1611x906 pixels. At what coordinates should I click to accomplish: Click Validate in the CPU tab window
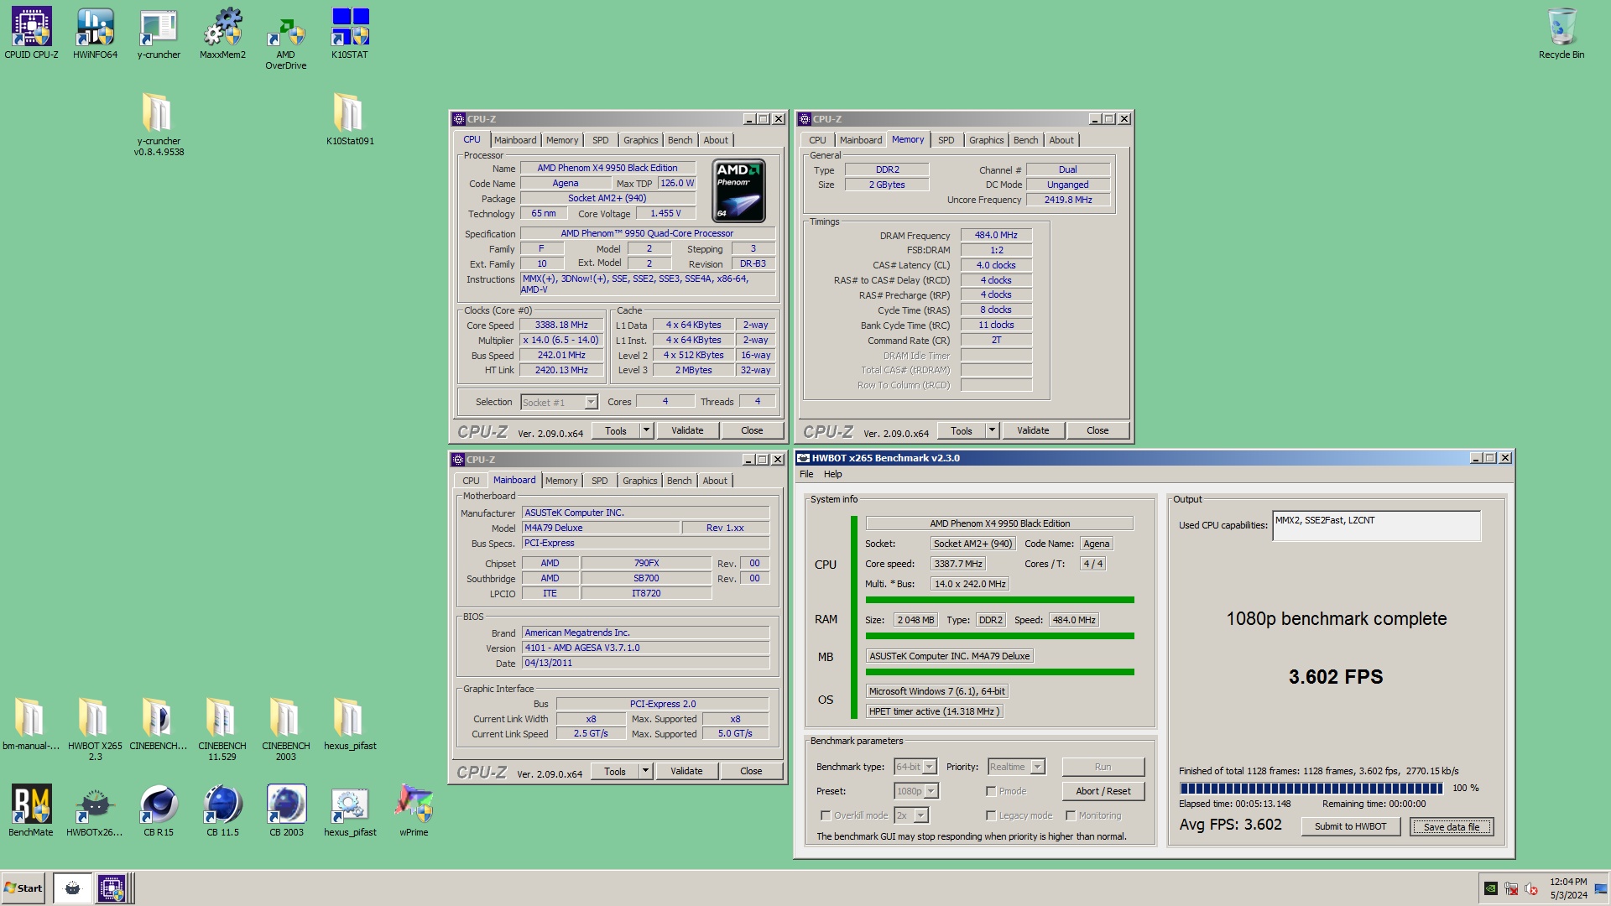pyautogui.click(x=687, y=430)
